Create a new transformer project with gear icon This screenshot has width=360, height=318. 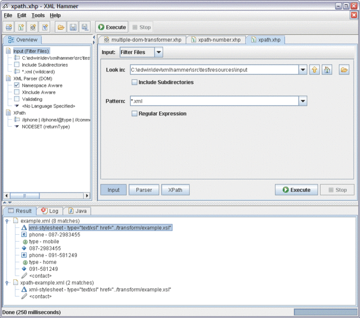[33, 28]
